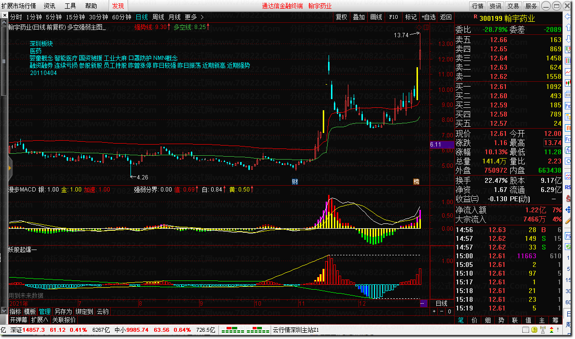
Task: Click the 绑定到 button
Action: tap(85, 311)
